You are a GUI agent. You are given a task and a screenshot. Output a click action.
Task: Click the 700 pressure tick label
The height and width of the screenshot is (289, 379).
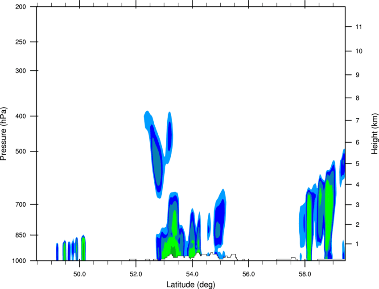click(21, 204)
